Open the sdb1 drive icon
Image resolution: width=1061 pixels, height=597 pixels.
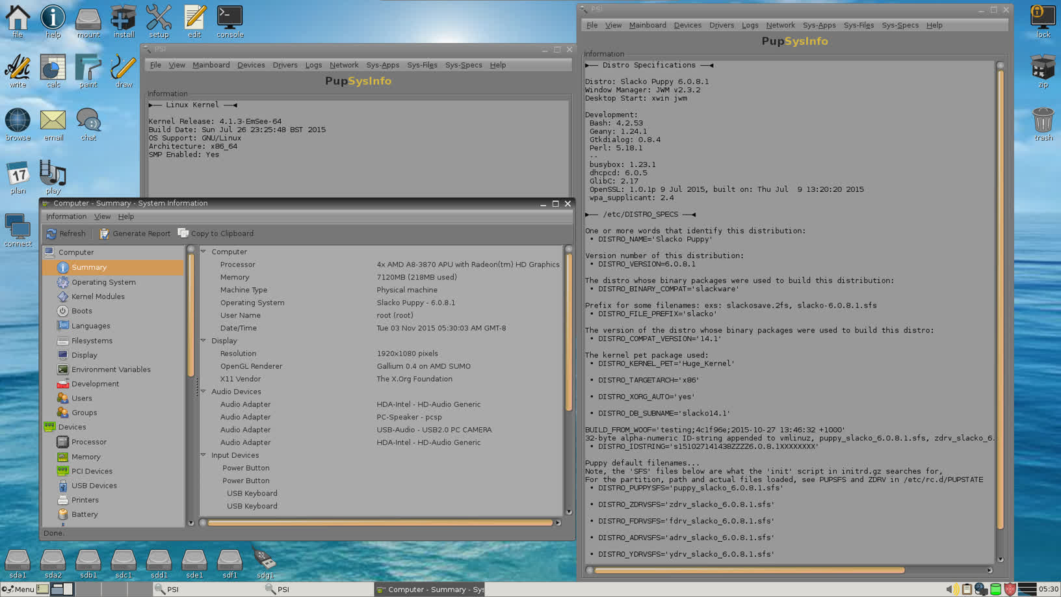tap(88, 564)
